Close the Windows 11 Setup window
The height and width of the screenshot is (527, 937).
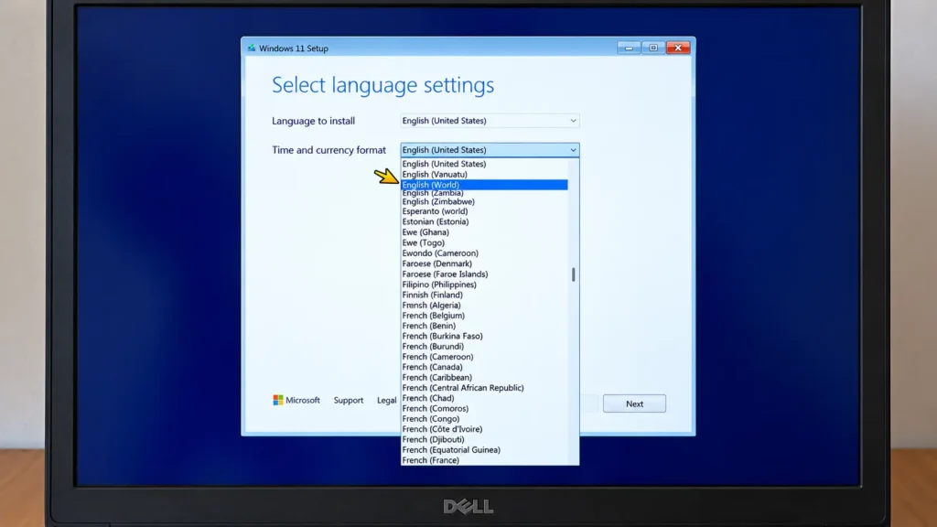click(x=678, y=48)
